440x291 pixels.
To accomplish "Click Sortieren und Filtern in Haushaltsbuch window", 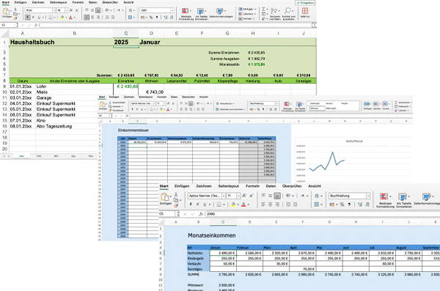I will 275,13.
